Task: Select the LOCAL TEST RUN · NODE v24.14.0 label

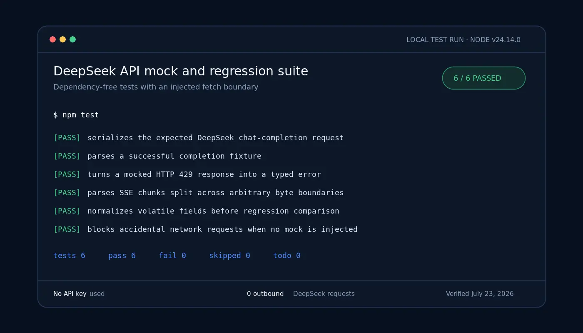Action: (x=463, y=40)
